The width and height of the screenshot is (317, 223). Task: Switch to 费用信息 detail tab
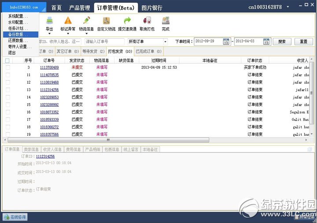click(74, 149)
